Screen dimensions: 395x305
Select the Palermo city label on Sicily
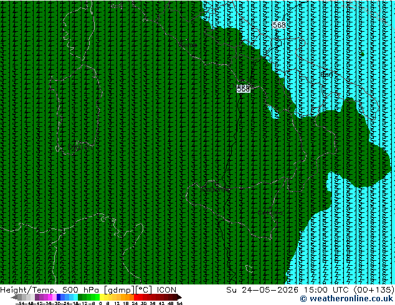[x=216, y=189]
